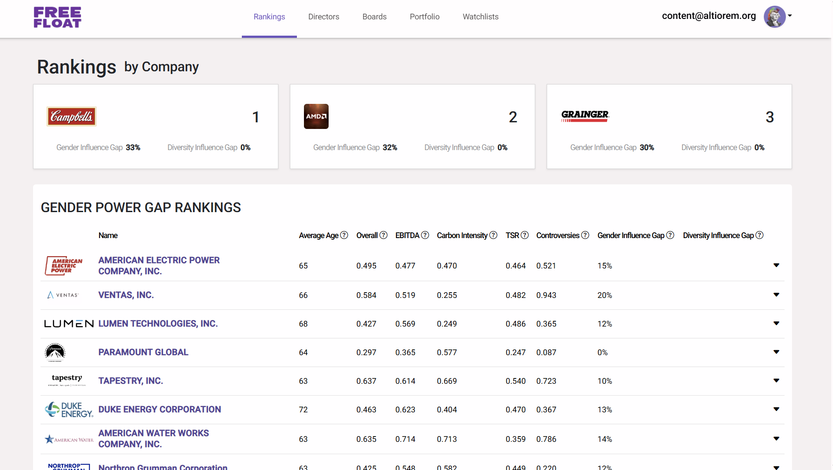The height and width of the screenshot is (470, 833).
Task: Expand the American Electric Power row details
Action: point(776,265)
